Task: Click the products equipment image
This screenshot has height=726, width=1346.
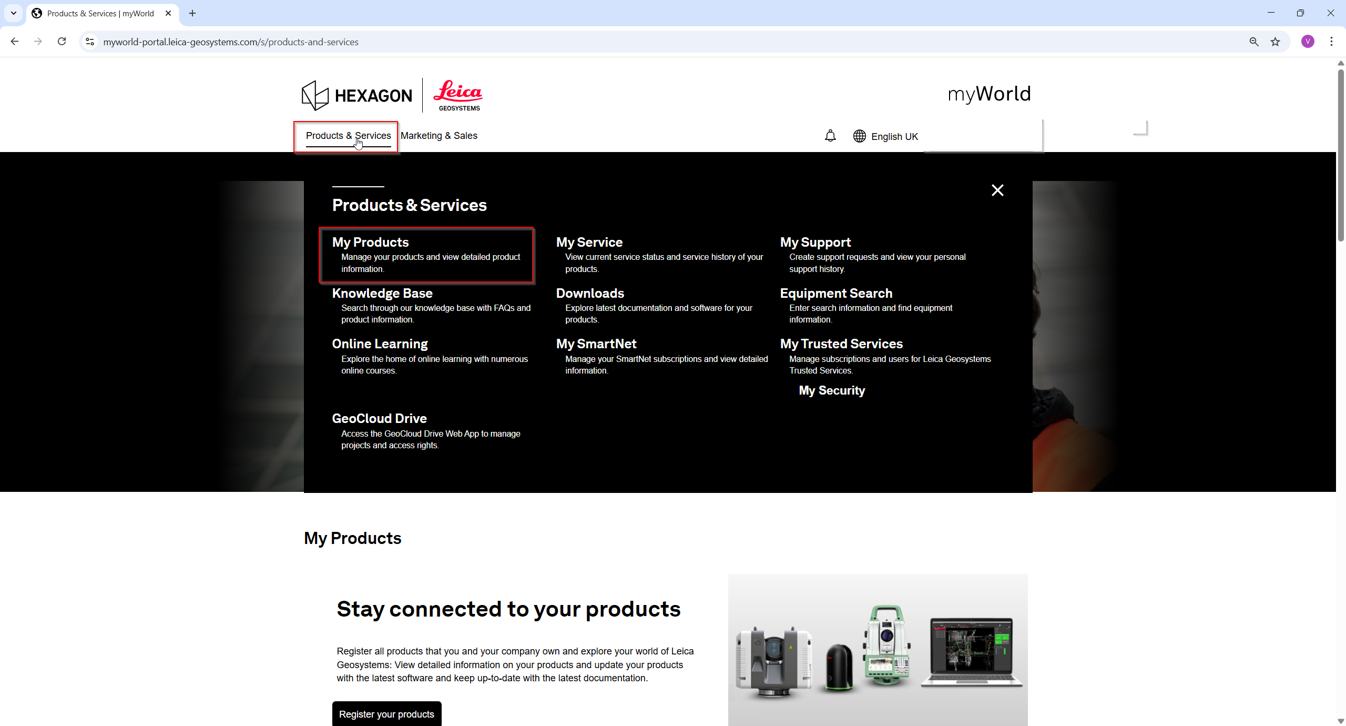Action: 878,650
